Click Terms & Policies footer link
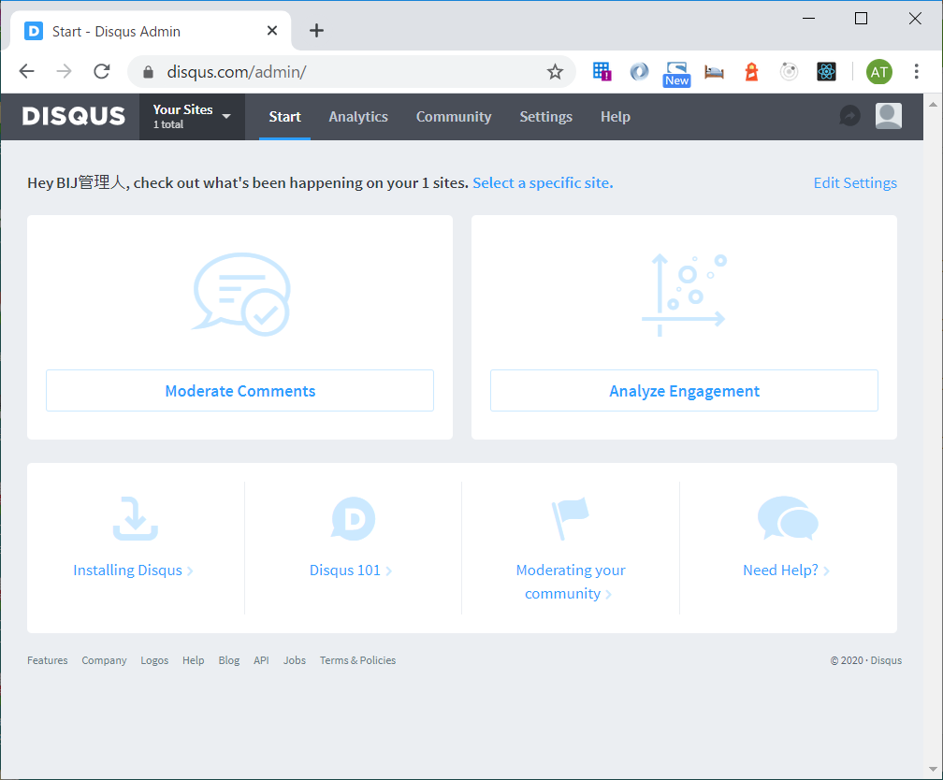This screenshot has width=943, height=780. pyautogui.click(x=357, y=660)
